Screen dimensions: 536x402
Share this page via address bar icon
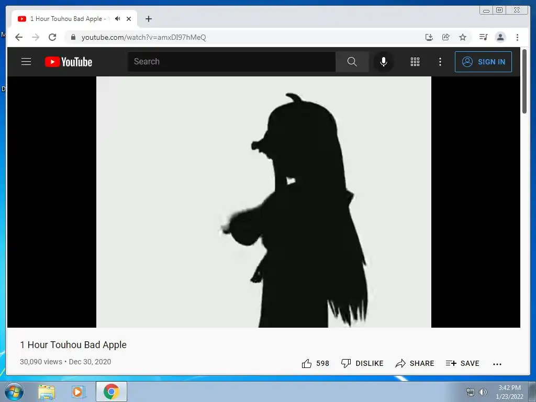coord(446,37)
